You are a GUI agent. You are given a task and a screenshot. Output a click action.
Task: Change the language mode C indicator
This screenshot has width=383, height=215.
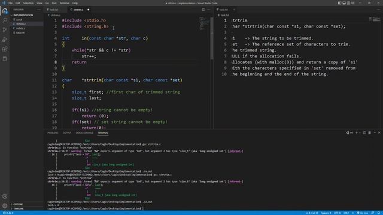[x=352, y=213]
